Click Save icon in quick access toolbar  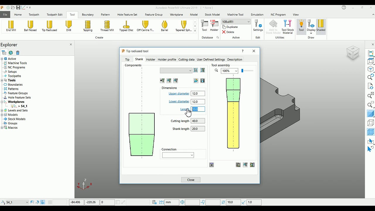tap(18, 8)
